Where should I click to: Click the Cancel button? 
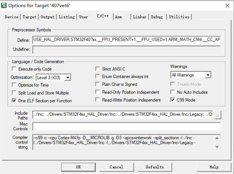click(116, 167)
